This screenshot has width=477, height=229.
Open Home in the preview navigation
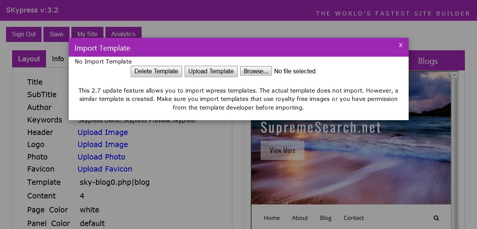point(272,218)
